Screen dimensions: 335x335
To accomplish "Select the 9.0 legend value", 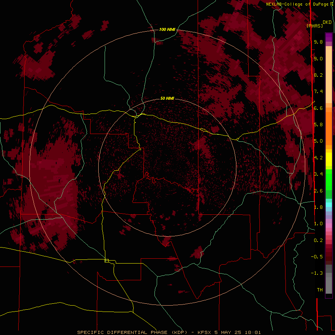I will [318, 58].
